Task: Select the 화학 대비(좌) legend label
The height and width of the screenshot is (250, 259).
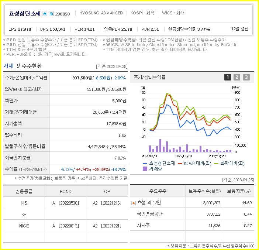Action: [x=232, y=164]
